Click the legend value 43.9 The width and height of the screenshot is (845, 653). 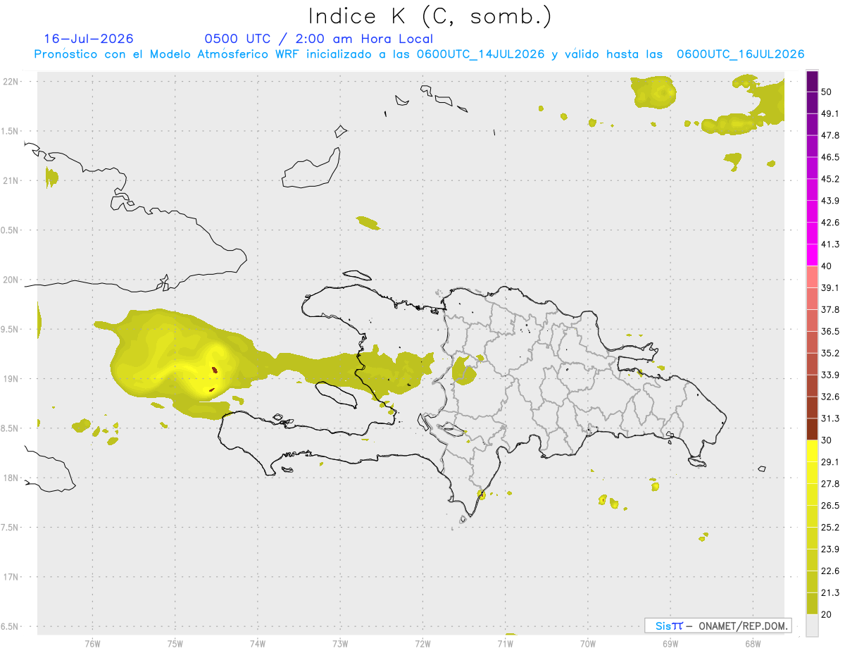point(830,201)
